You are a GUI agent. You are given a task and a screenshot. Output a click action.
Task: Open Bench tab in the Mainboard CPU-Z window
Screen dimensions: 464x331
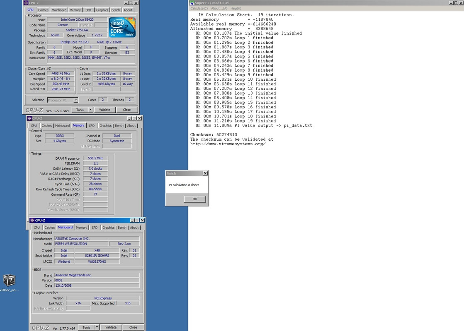click(x=122, y=228)
